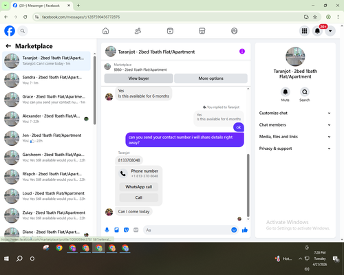Open the Windows notification center
Screen dimensions: 344x275
pyautogui.click(x=336, y=259)
